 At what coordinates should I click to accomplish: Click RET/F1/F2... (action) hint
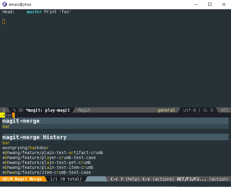click(x=202, y=179)
